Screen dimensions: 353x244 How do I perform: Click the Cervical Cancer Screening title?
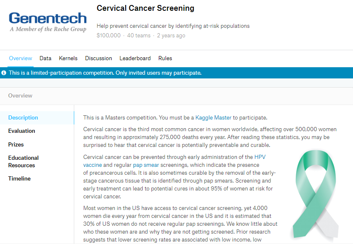(146, 8)
